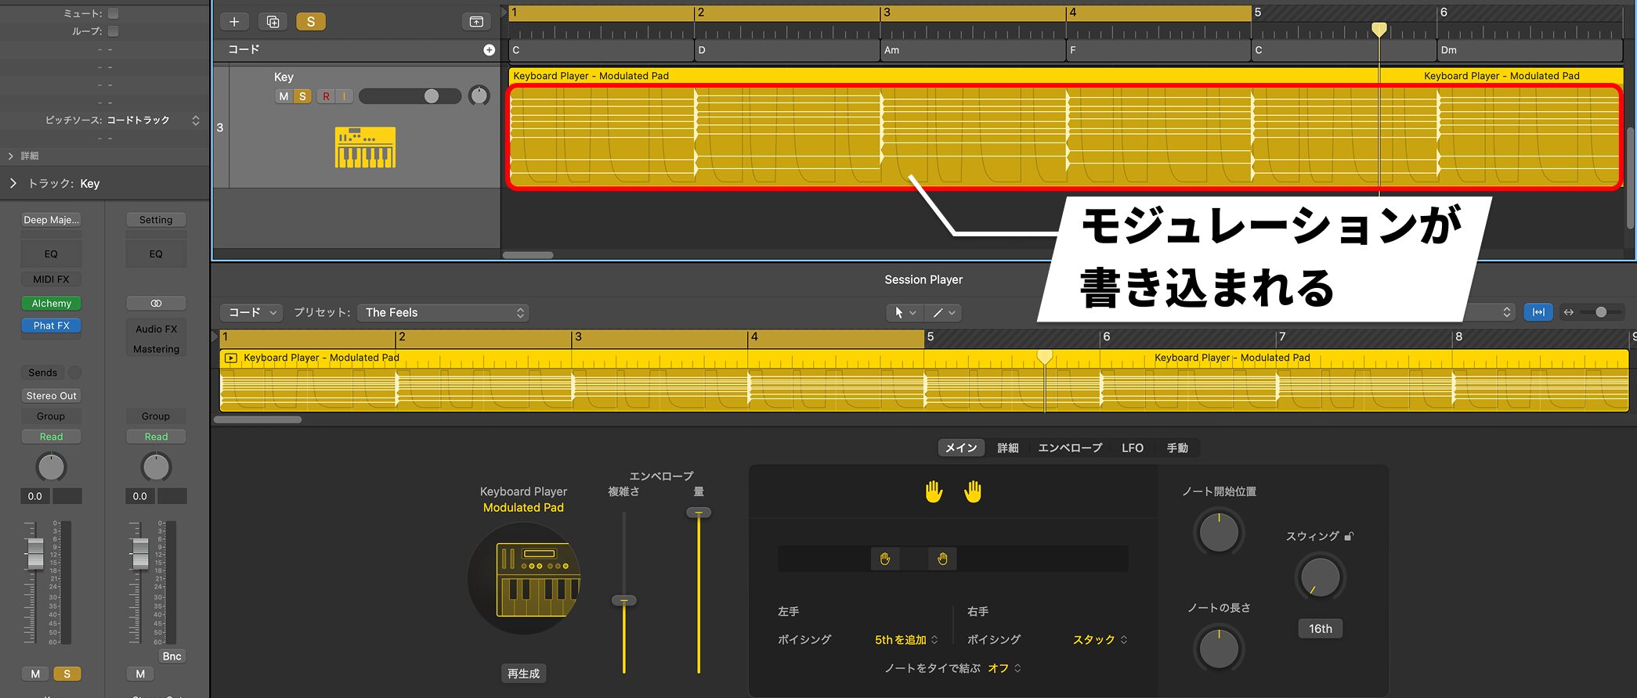Click the 複雑さ slider handle
This screenshot has width=1637, height=698.
point(623,601)
